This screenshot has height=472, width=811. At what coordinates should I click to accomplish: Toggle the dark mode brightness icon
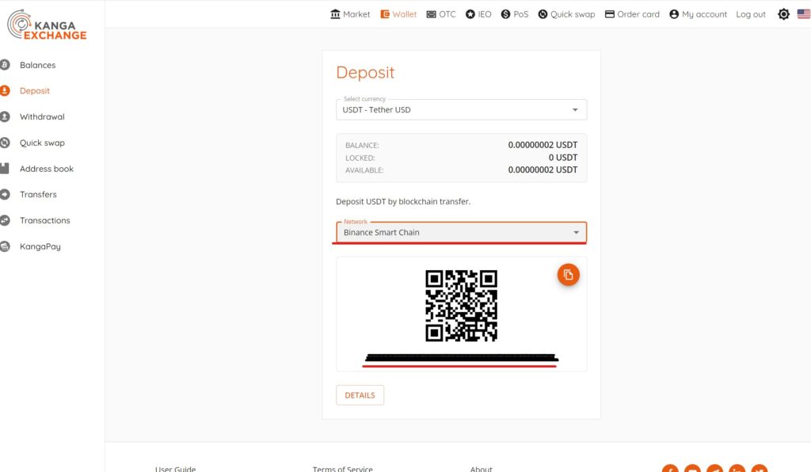(783, 14)
